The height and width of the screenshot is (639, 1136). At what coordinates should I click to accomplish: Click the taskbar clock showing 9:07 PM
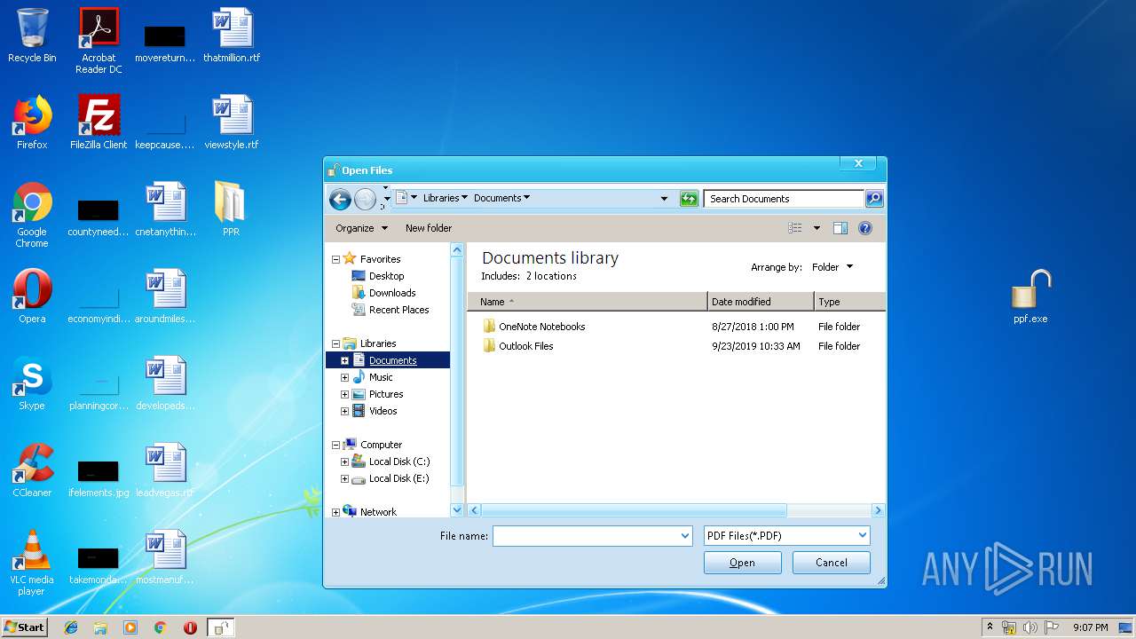1090,627
